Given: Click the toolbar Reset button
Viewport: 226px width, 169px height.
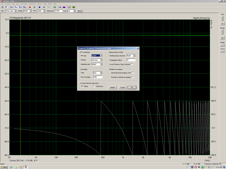Looking at the screenshot, I should (x=80, y=11).
